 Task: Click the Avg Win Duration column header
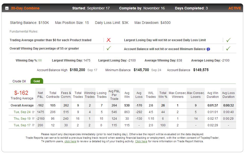(213, 95)
